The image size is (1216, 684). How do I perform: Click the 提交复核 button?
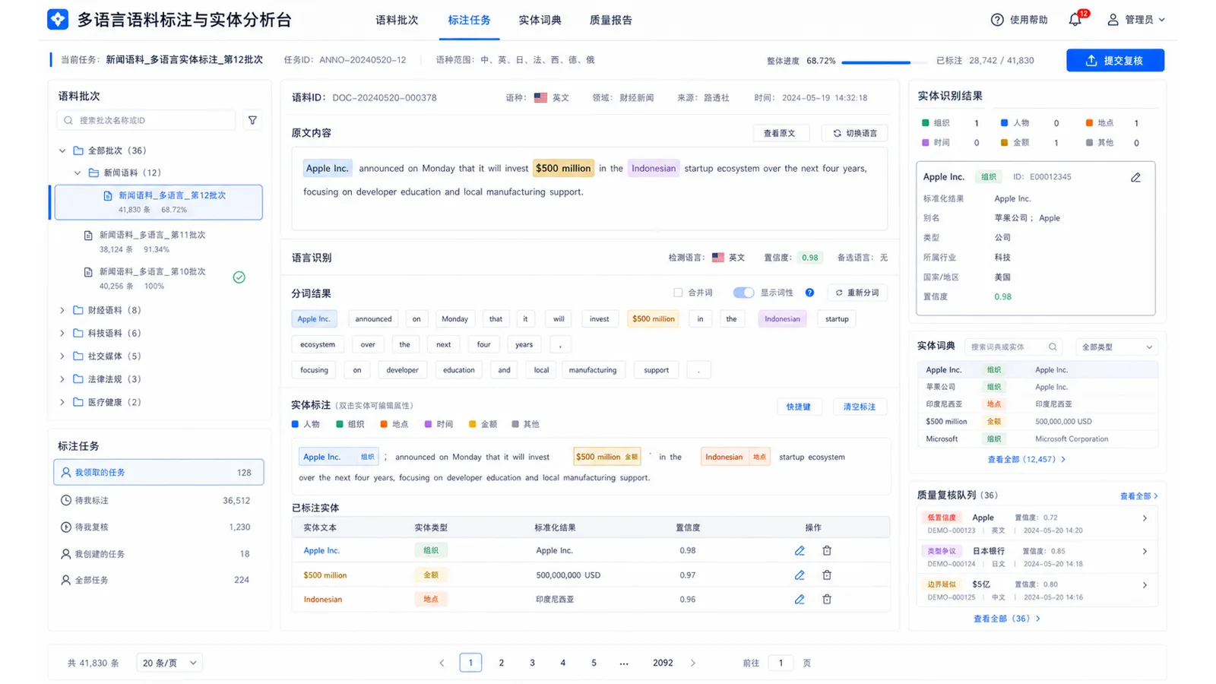coord(1115,61)
